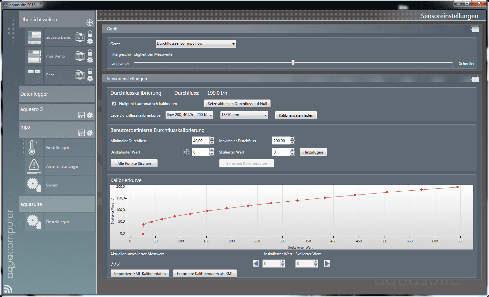
Task: Toggle lock icon on aquaero Demo page
Action: pos(90,34)
